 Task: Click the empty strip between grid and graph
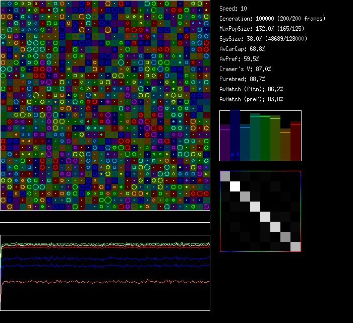(x=105, y=217)
